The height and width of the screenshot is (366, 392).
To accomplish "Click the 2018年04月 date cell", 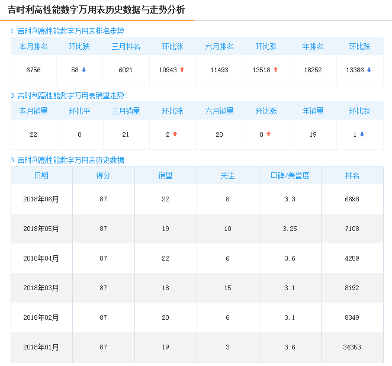I will (41, 258).
